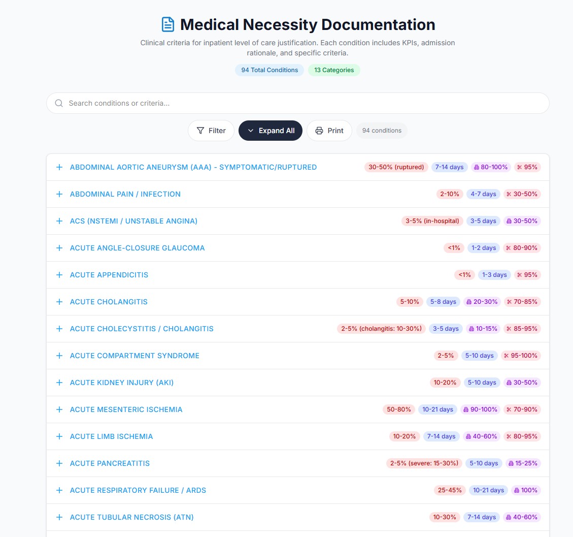Expand the Acute Mesenteric Ischemia entry
The width and height of the screenshot is (573, 537).
pyautogui.click(x=59, y=409)
